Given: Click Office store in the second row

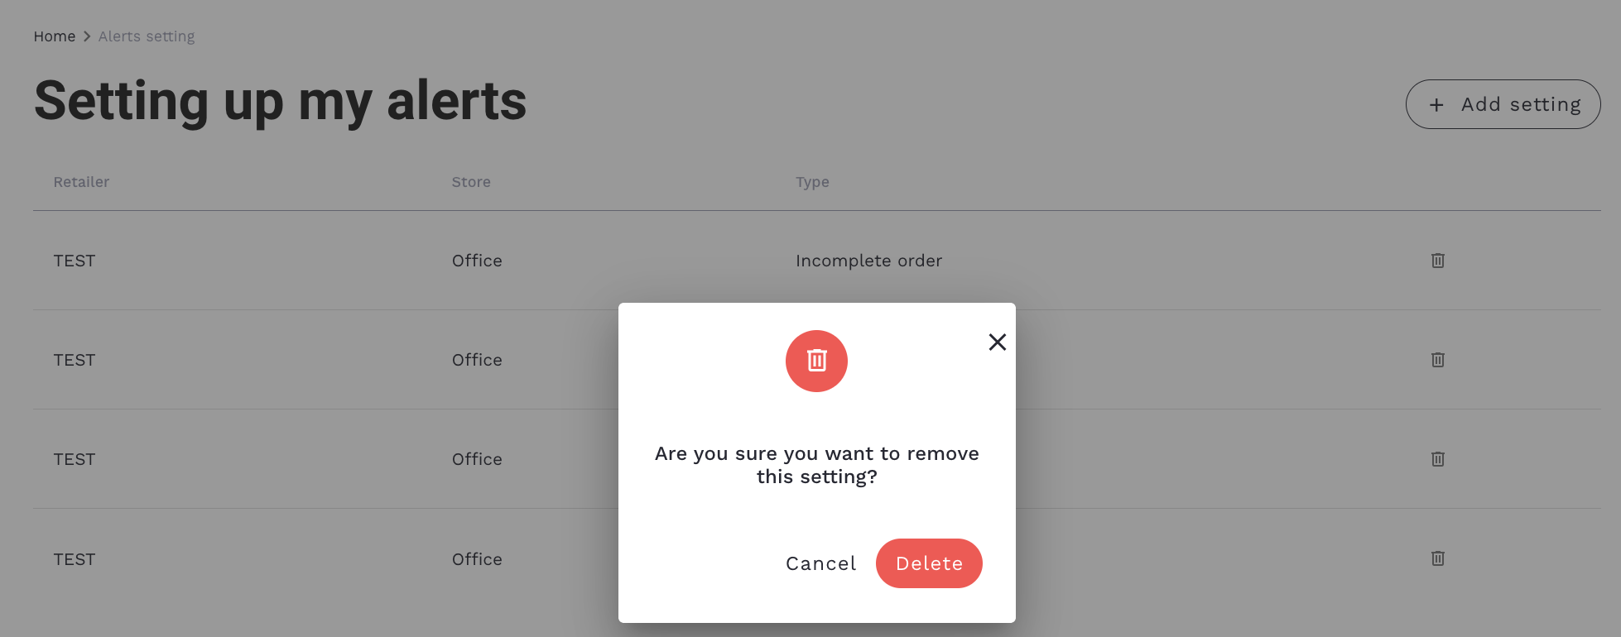Looking at the screenshot, I should (477, 360).
